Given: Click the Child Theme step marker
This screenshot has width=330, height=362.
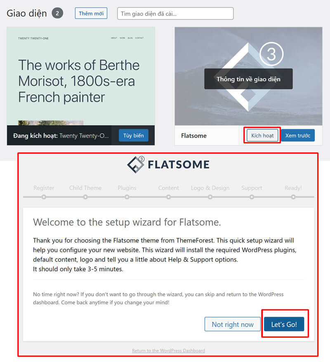Looking at the screenshot, I should tap(85, 197).
